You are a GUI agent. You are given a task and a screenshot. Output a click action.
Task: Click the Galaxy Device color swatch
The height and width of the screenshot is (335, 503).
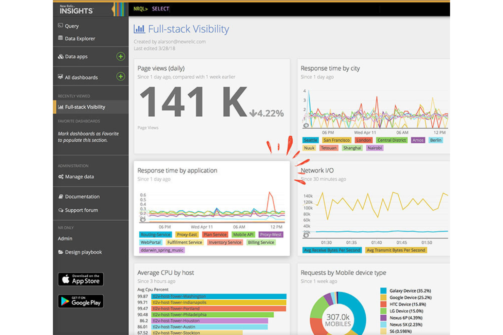[383, 291]
